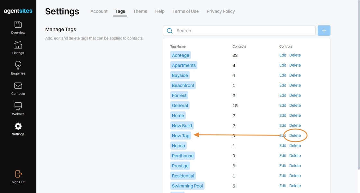Select the Website monitor icon
This screenshot has width=360, height=193.
click(18, 106)
